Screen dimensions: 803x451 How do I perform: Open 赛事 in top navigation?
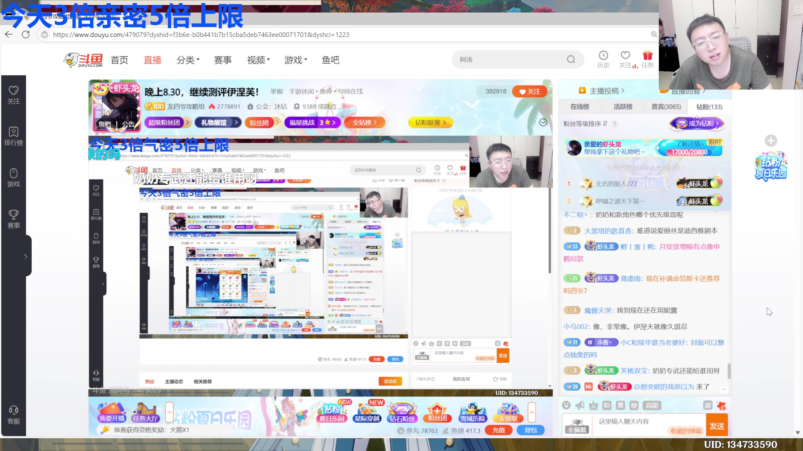(223, 60)
